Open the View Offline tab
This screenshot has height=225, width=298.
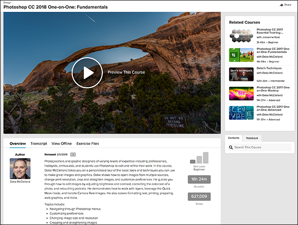[x=62, y=144]
